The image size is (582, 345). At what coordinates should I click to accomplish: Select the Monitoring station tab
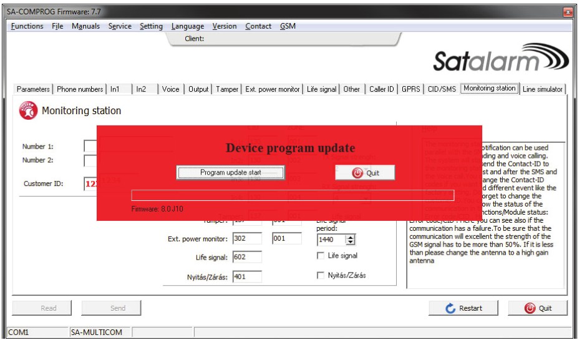click(490, 88)
